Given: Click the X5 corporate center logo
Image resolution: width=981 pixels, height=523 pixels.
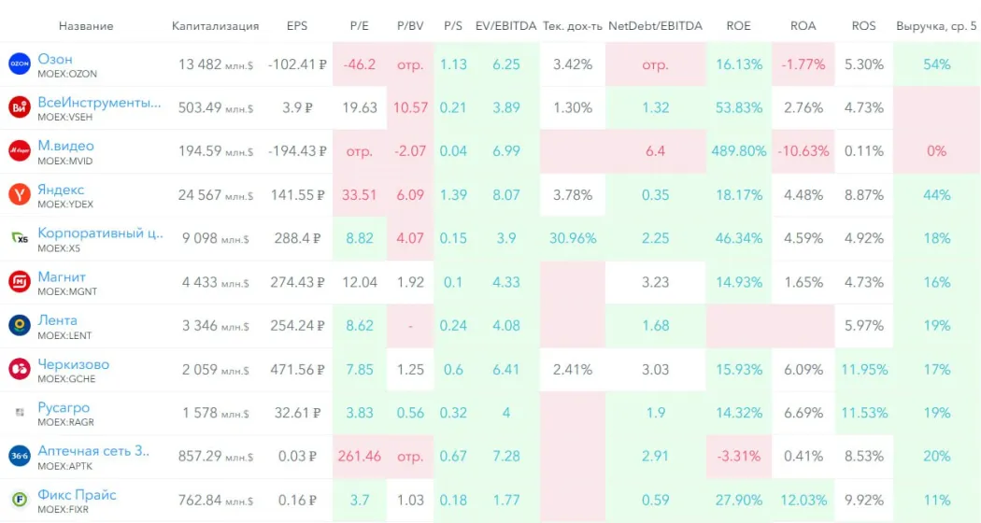Looking at the screenshot, I should click(x=19, y=238).
